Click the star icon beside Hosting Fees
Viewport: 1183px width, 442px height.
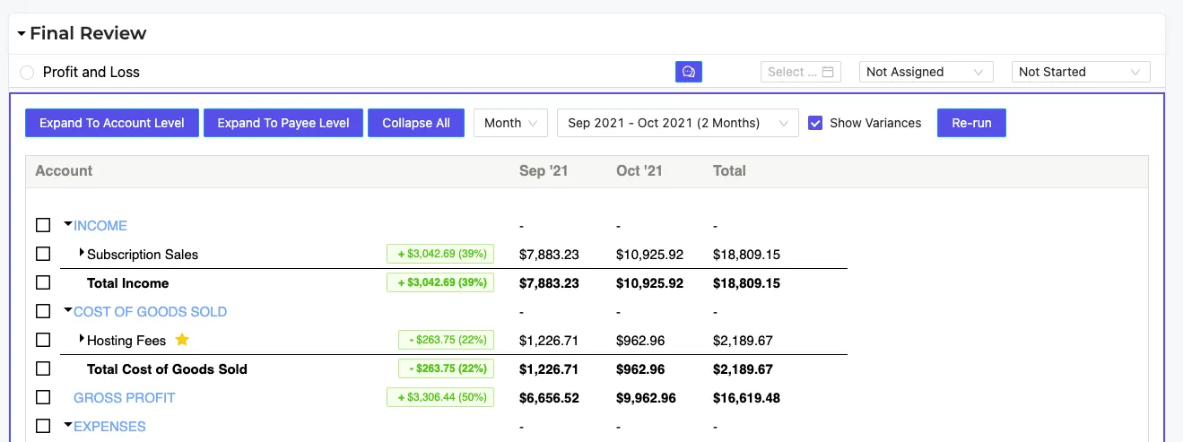(x=182, y=340)
